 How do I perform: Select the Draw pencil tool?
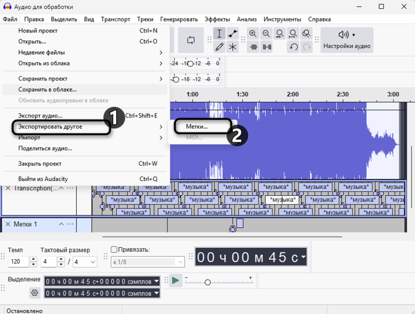pos(219,47)
